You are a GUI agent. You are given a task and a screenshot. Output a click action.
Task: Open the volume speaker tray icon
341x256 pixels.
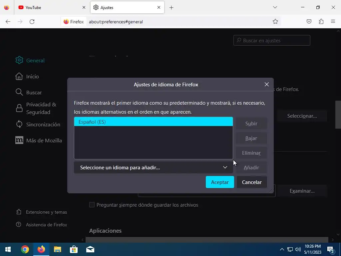pyautogui.click(x=298, y=249)
